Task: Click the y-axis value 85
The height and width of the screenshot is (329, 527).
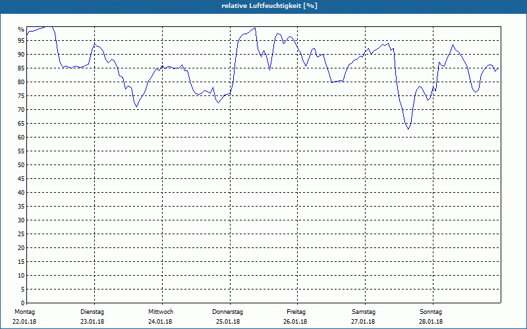Action: (x=21, y=68)
